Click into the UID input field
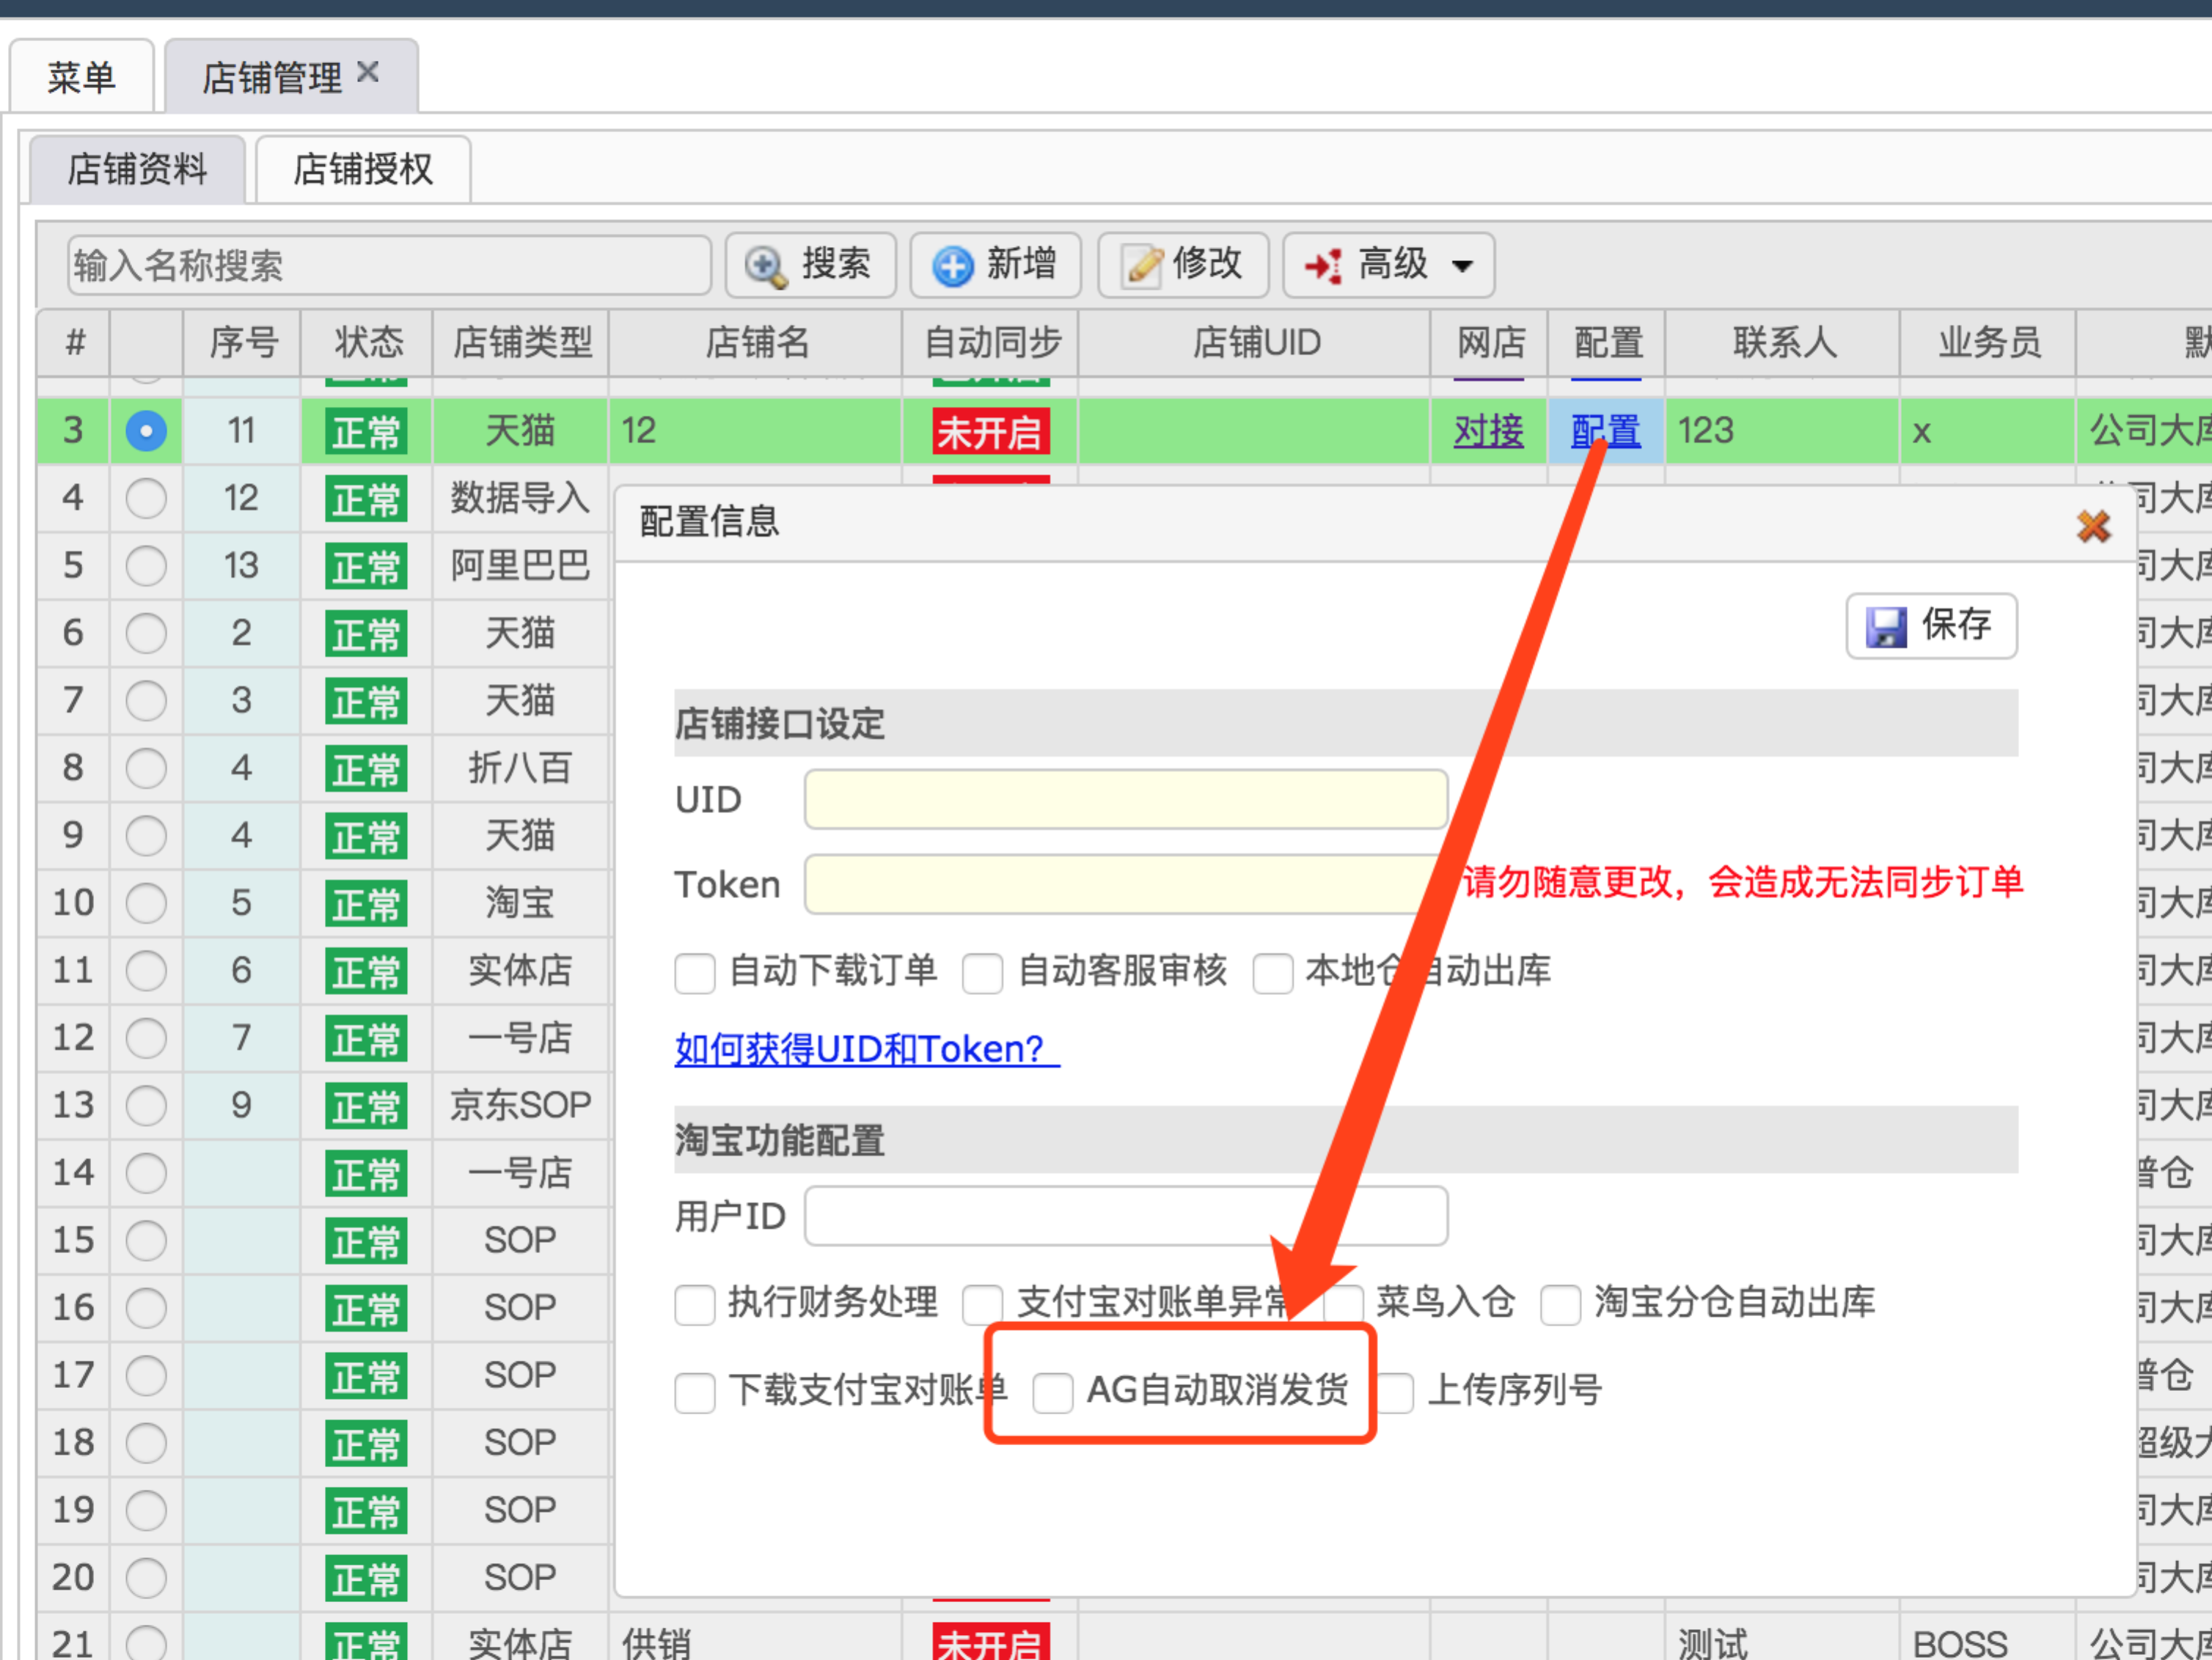 pos(1125,799)
